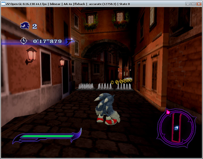Click the green health gauge bar
The image size is (203, 159).
[x=46, y=136]
